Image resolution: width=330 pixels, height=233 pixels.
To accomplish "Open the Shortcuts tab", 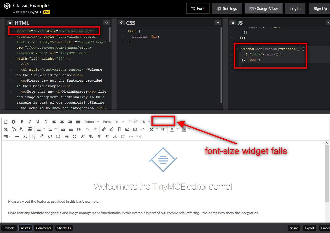I will pyautogui.click(x=64, y=228).
